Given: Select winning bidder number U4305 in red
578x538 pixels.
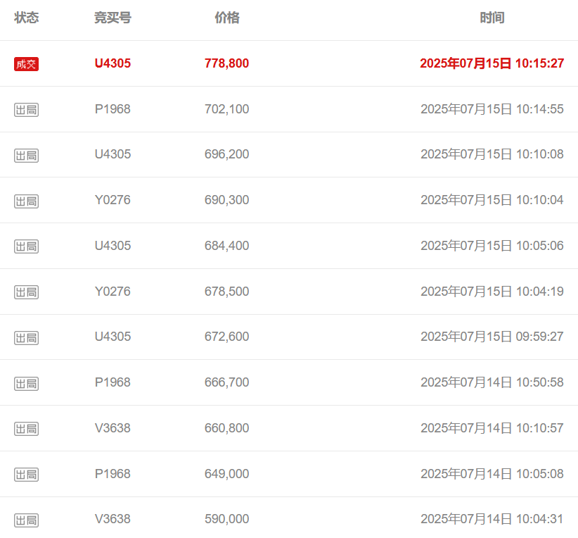Looking at the screenshot, I should 113,63.
